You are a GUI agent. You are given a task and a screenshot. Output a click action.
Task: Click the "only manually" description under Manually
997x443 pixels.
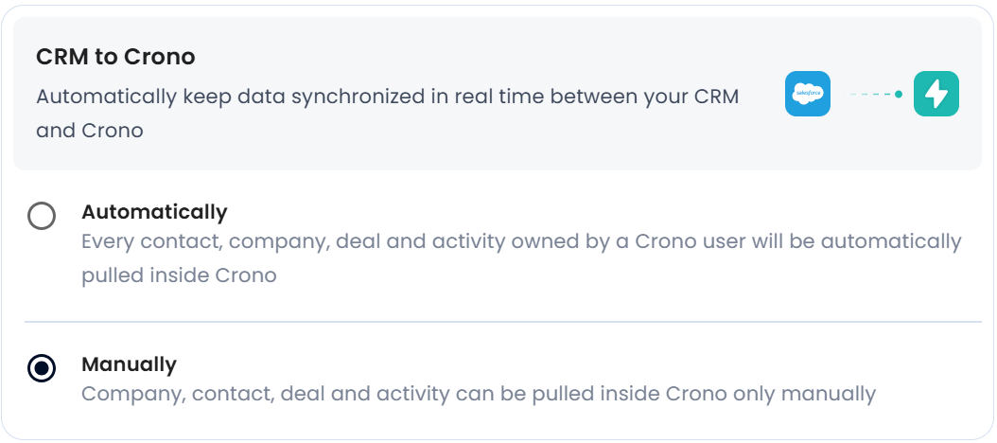click(478, 393)
